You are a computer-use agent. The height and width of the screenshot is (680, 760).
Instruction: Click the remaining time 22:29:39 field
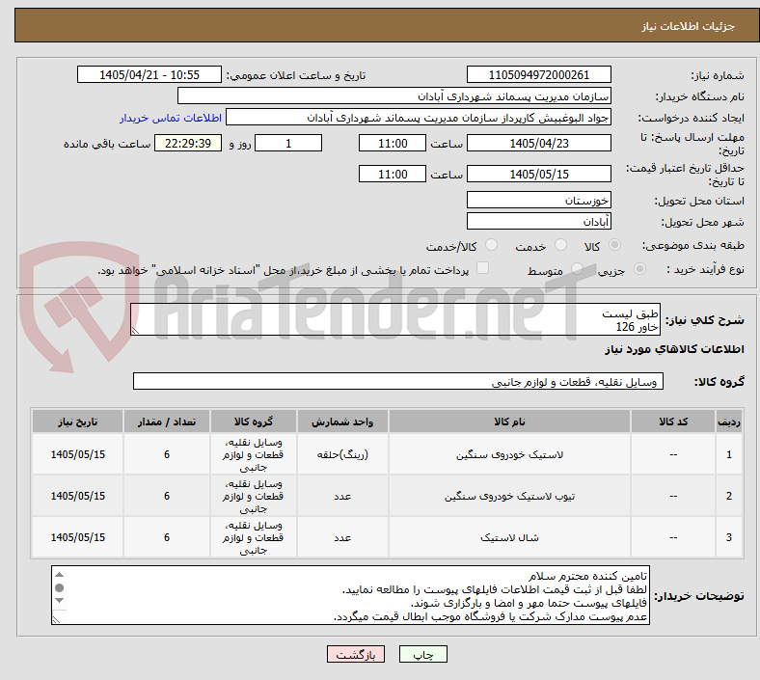pyautogui.click(x=188, y=144)
